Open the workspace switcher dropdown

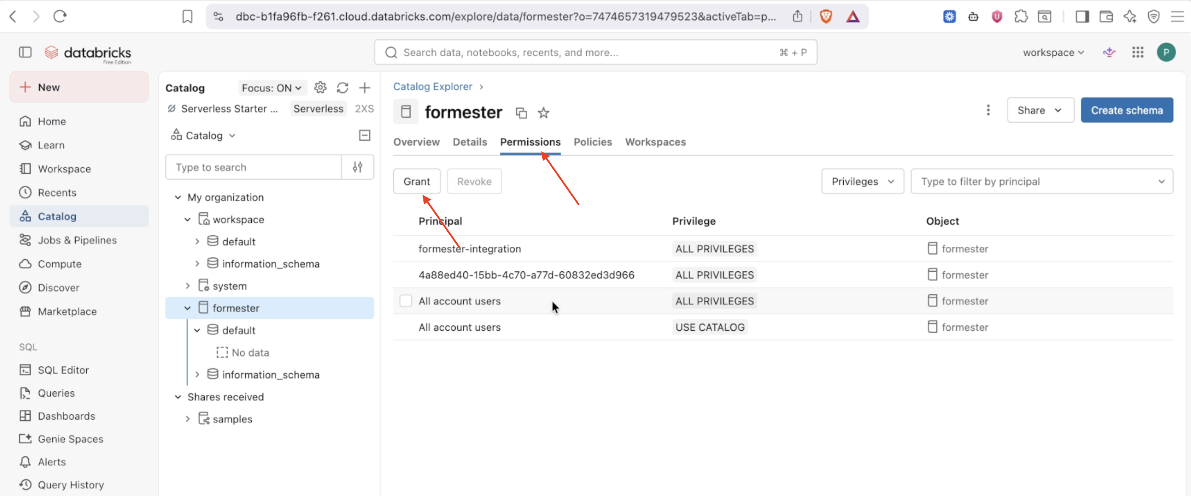pyautogui.click(x=1053, y=53)
